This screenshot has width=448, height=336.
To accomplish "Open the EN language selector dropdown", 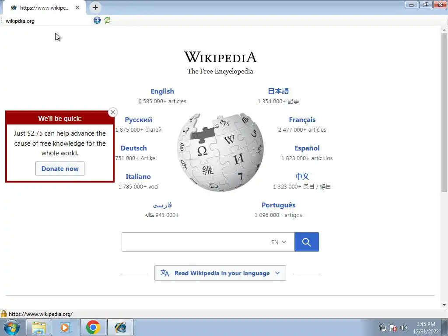I will point(279,242).
